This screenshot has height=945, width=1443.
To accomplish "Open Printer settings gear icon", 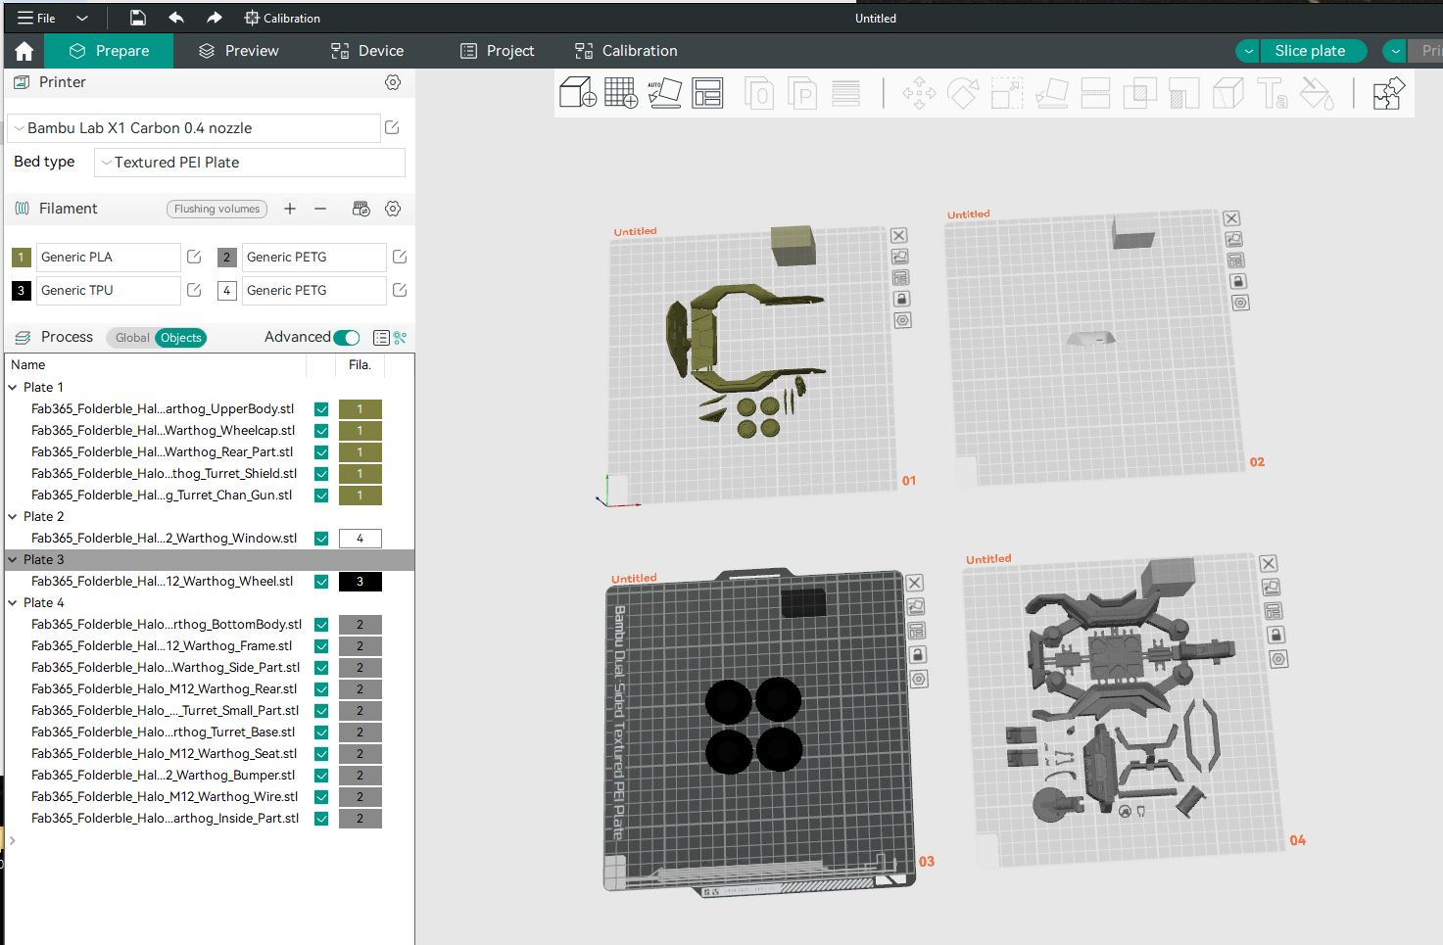I will click(x=393, y=82).
